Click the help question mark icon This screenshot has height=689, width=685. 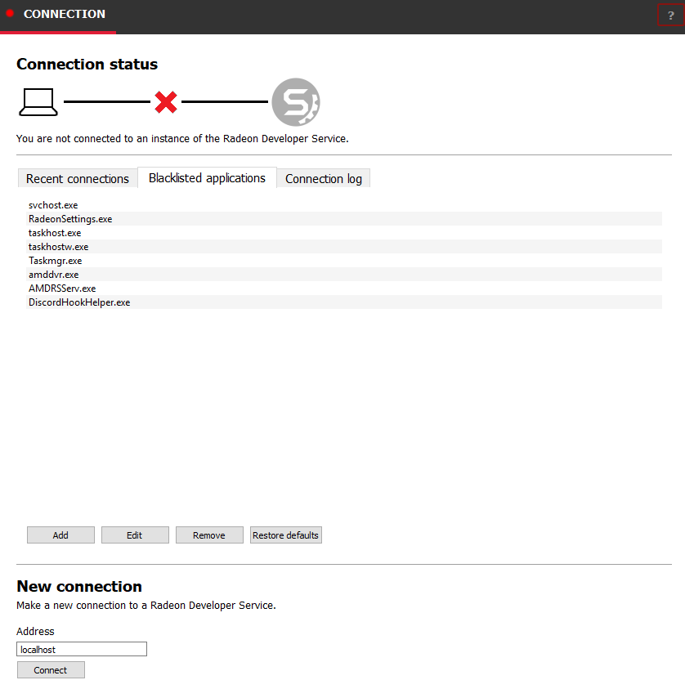(670, 15)
